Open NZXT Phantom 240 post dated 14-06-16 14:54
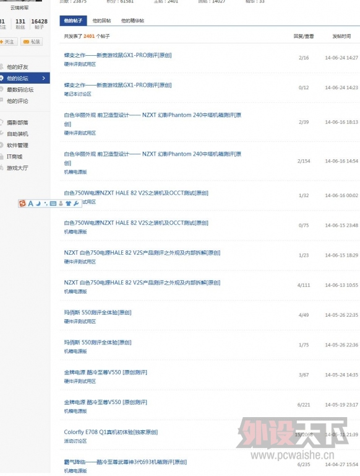 click(152, 158)
